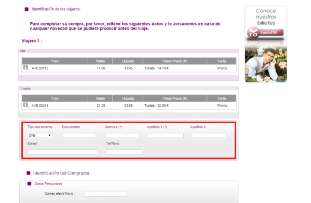Click the BonoAVE logo badge
This screenshot has height=203, width=311.
(265, 33)
